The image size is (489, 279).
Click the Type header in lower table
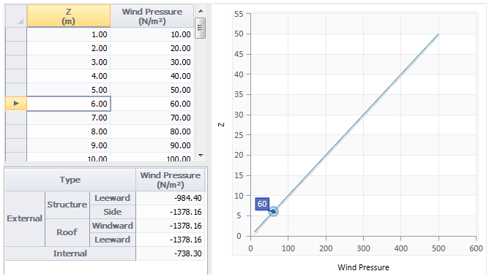click(x=70, y=180)
